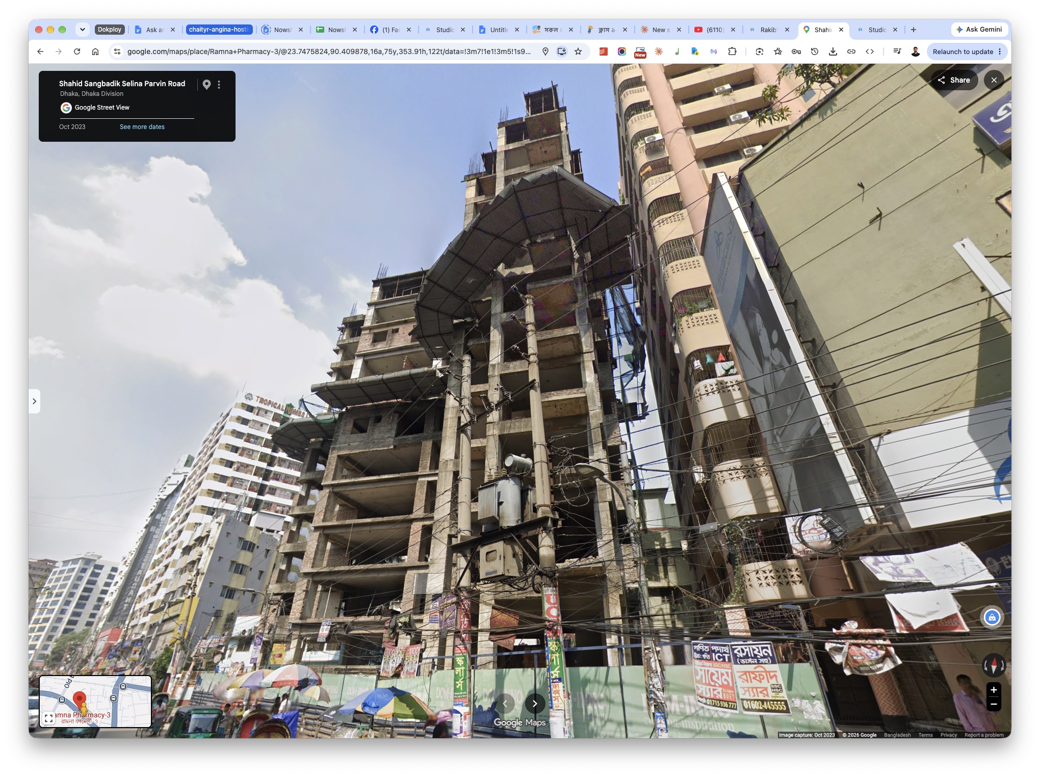Expand the collapsed side panel arrow
The height and width of the screenshot is (776, 1040).
click(34, 401)
